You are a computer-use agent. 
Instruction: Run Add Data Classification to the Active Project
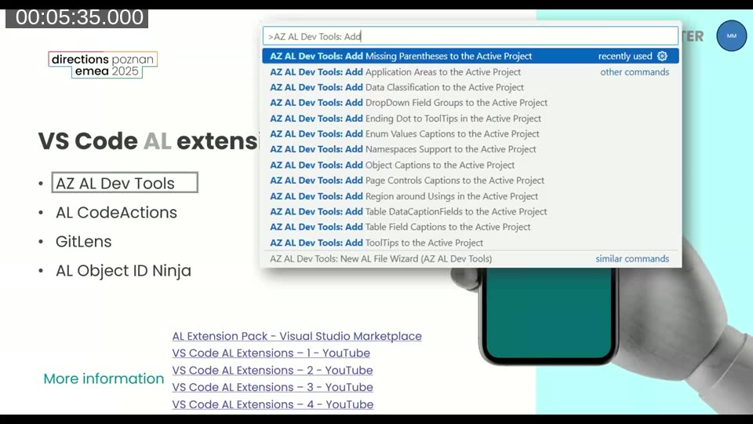point(471,87)
